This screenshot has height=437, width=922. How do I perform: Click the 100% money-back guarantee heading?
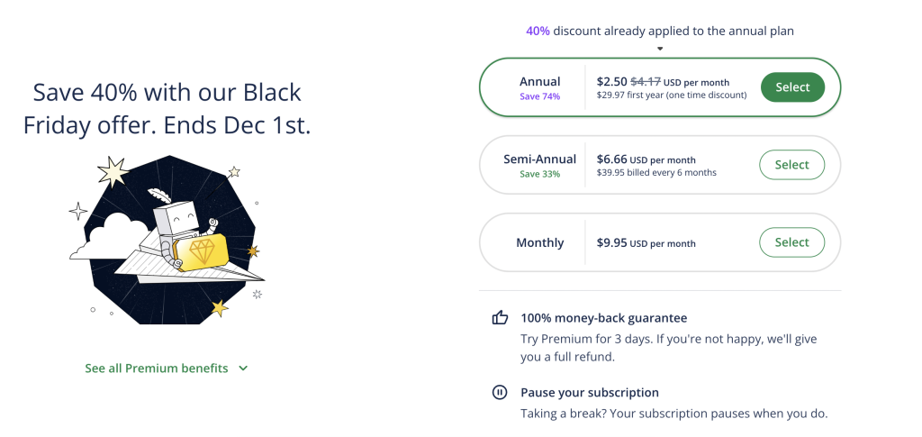pos(604,318)
